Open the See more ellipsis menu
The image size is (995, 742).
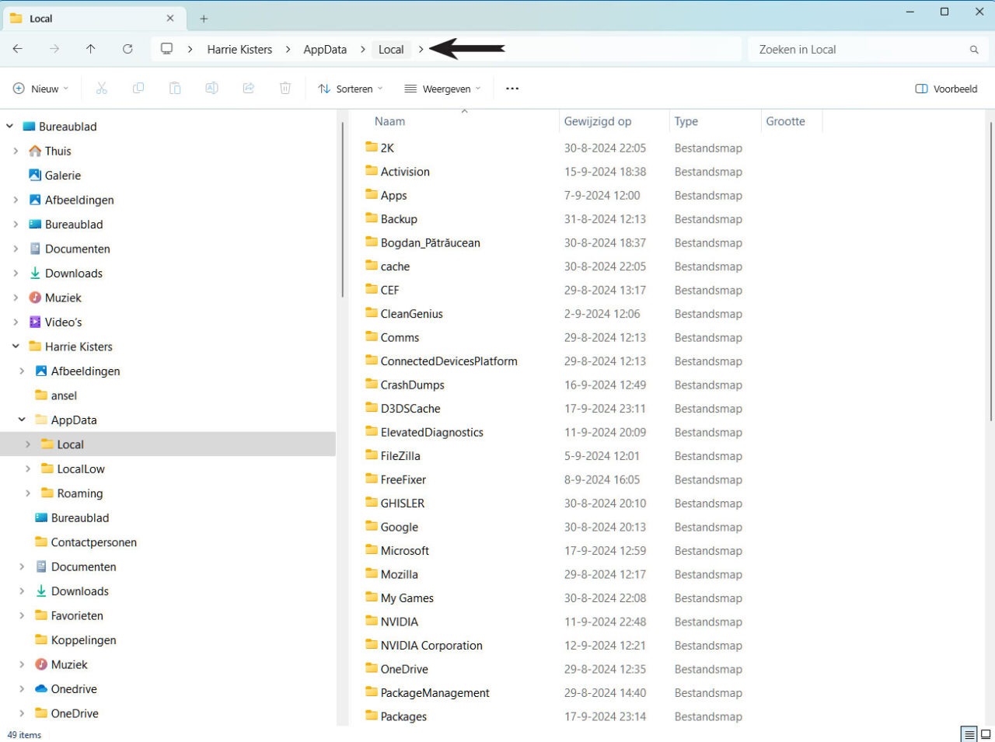pyautogui.click(x=511, y=88)
